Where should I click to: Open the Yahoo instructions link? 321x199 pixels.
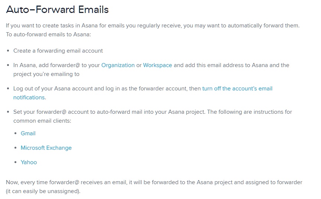tap(29, 162)
